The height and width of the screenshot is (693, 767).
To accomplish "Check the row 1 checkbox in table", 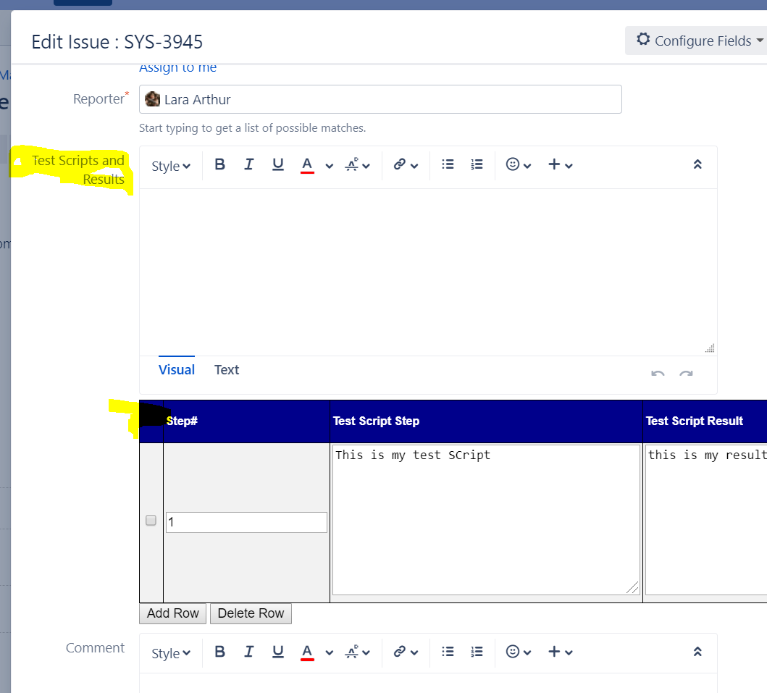I will click(151, 520).
